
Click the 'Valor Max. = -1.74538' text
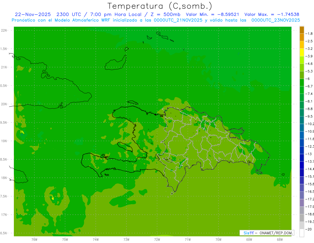point(272,14)
